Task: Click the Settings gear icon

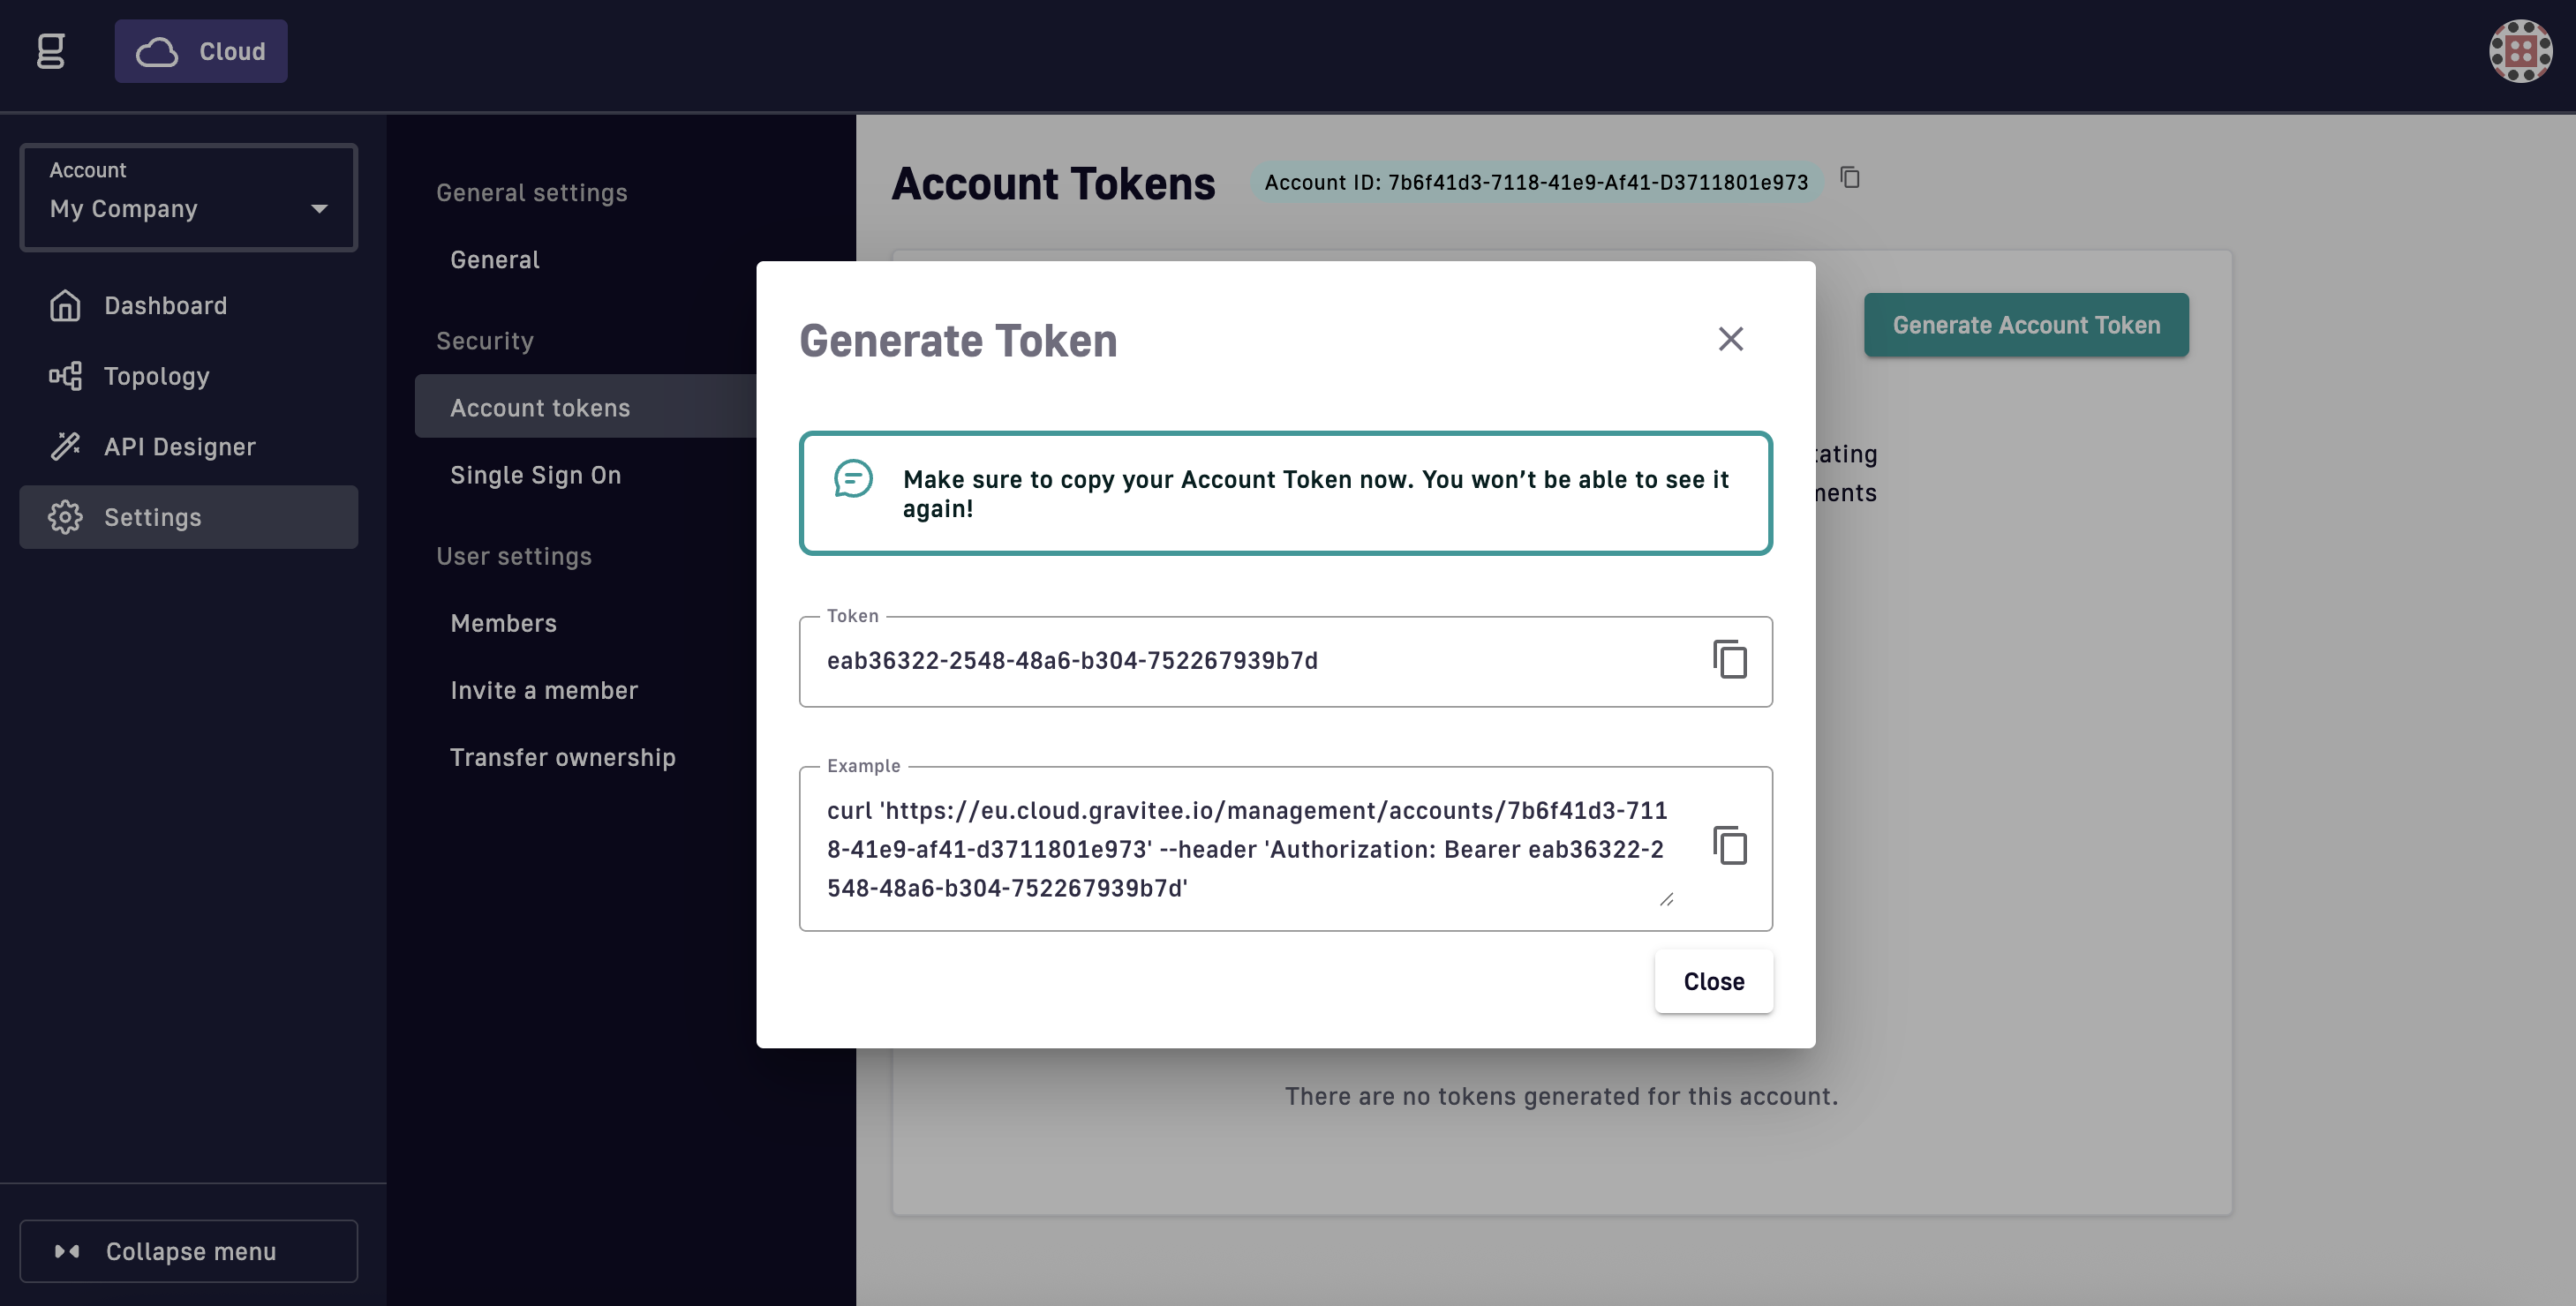Action: tap(65, 518)
